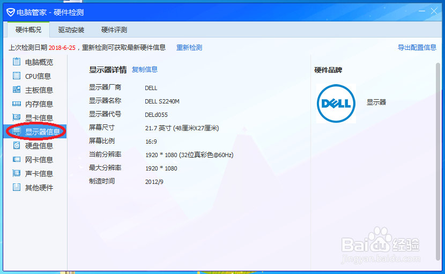Viewport: 445px width, 274px height.
Task: Open 硬盘信息 in the sidebar
Action: [35, 146]
